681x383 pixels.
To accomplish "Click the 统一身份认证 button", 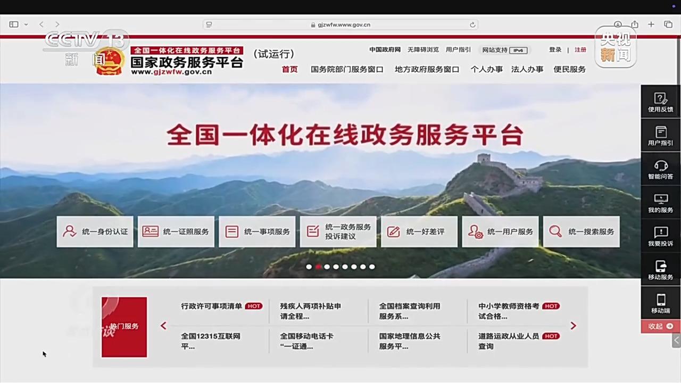I will (x=95, y=231).
